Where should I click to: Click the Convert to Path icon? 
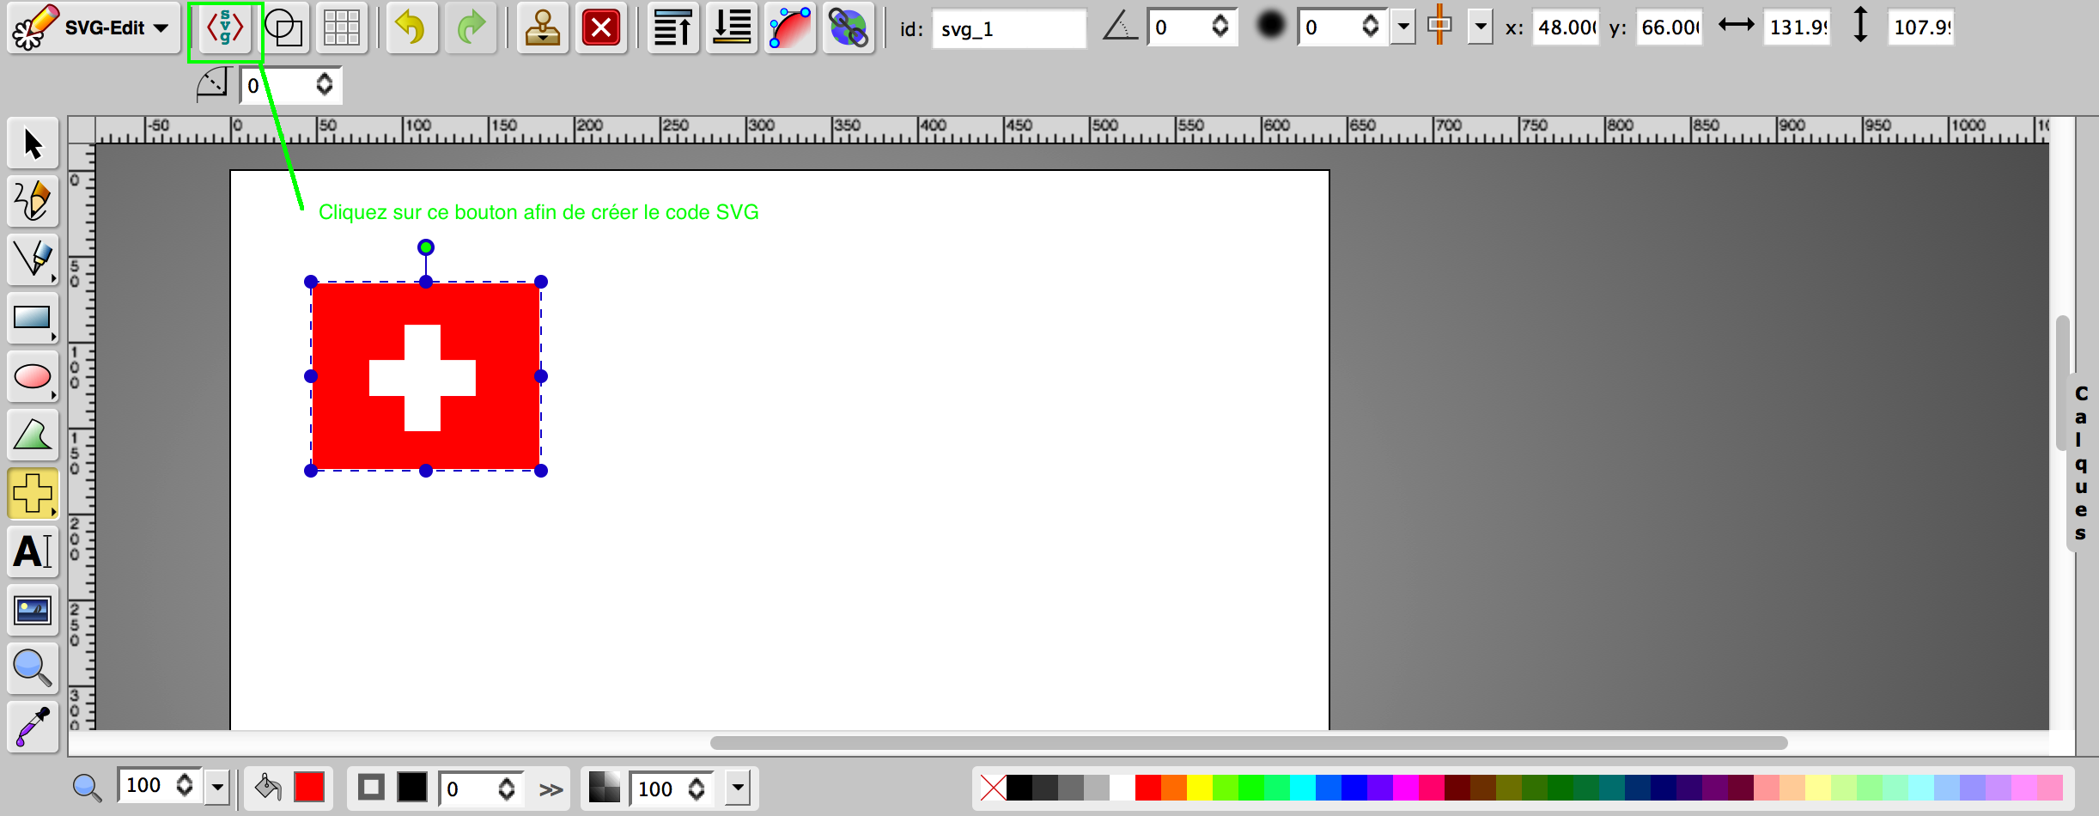[x=790, y=28]
